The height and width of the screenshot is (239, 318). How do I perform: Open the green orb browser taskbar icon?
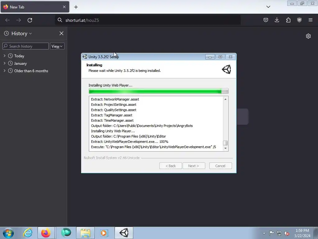pyautogui.click(x=66, y=233)
